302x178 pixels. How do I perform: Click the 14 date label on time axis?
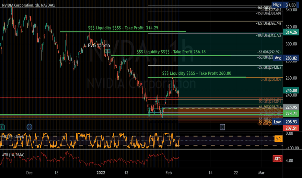tap(211, 172)
